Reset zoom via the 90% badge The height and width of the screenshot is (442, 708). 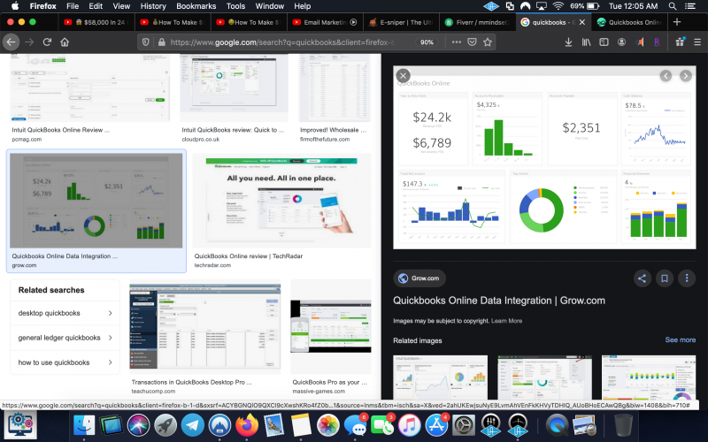(427, 42)
